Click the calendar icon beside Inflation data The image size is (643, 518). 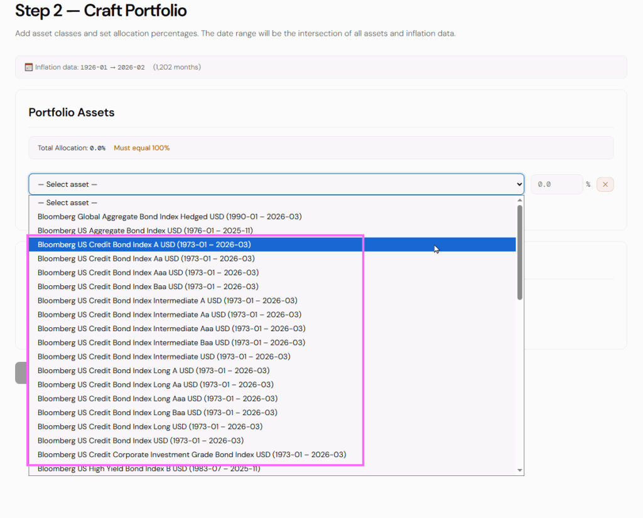coord(29,67)
